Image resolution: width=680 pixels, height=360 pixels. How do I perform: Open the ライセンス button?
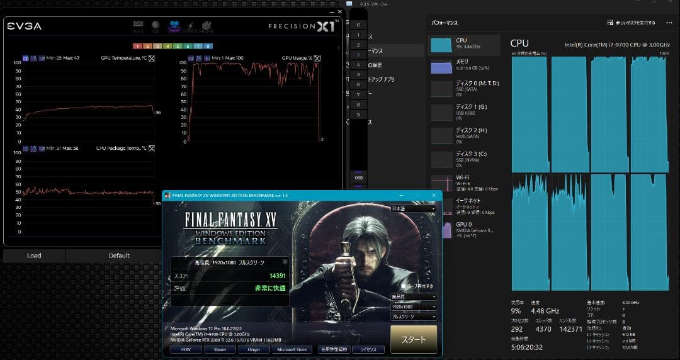coord(368,349)
